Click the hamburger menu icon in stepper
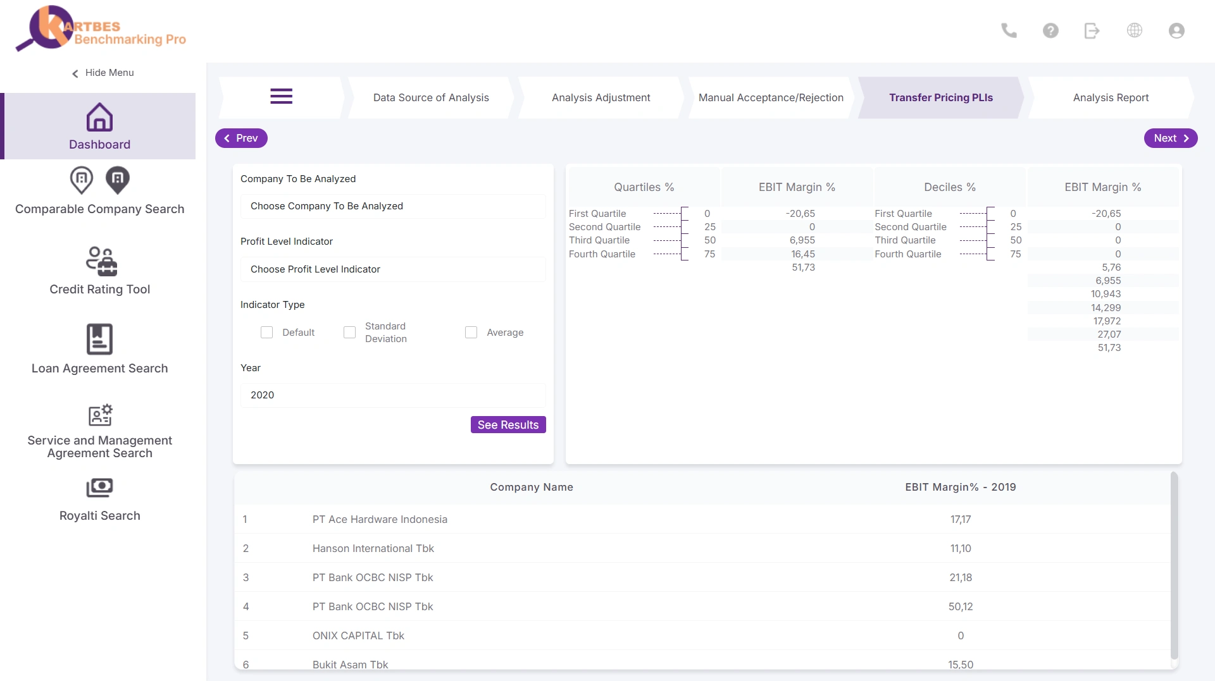This screenshot has width=1215, height=681. pos(281,97)
